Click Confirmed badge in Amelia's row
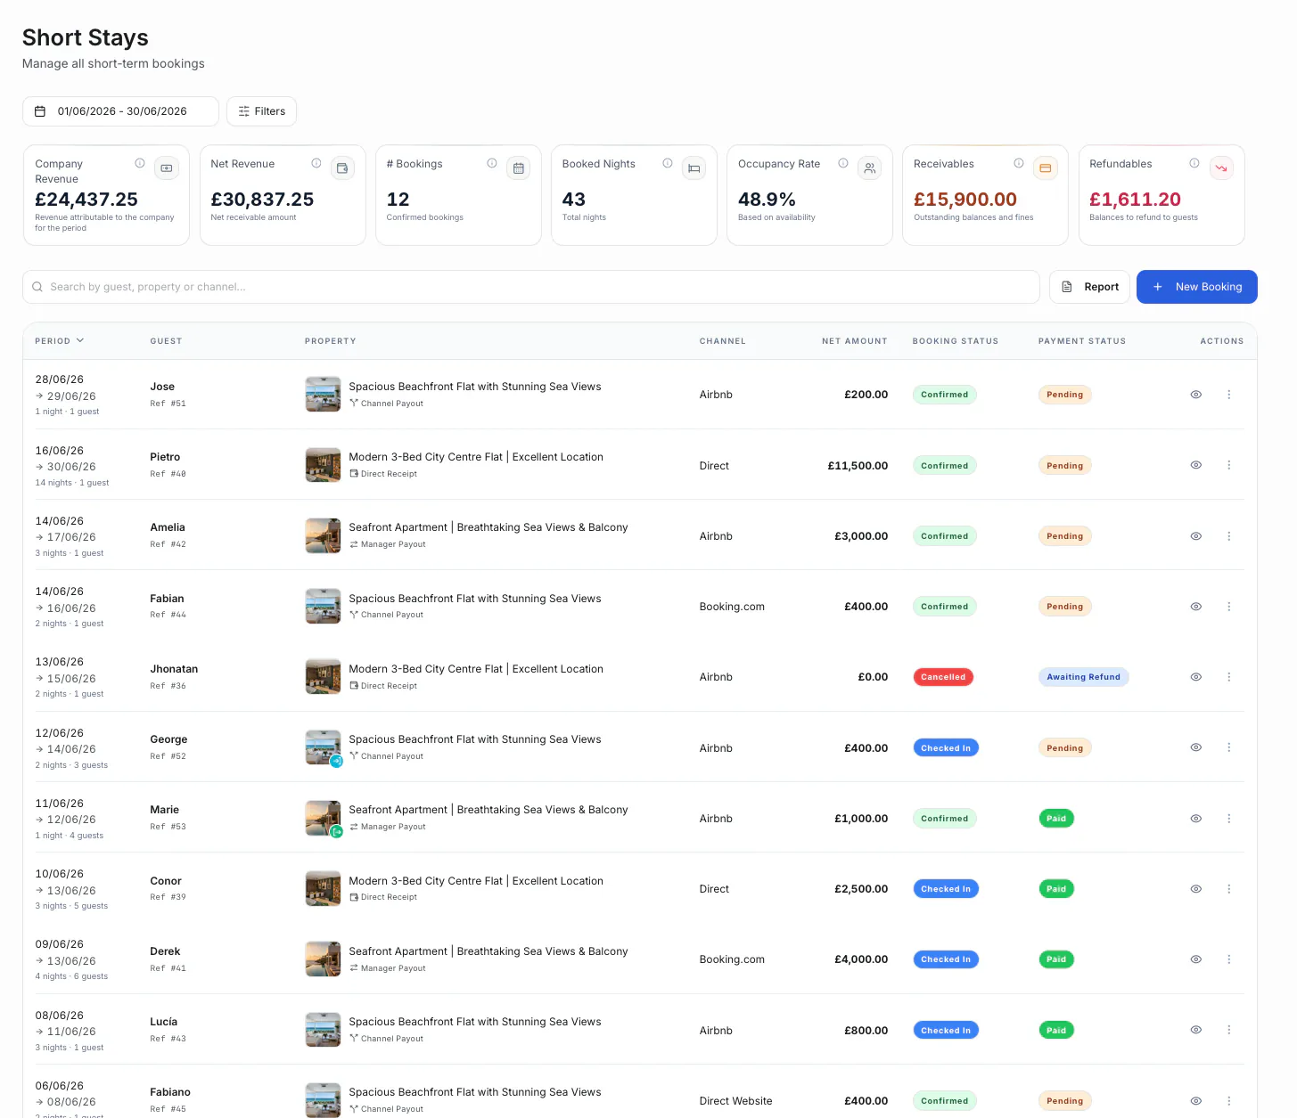Viewport: 1297px width, 1118px height. coord(944,536)
